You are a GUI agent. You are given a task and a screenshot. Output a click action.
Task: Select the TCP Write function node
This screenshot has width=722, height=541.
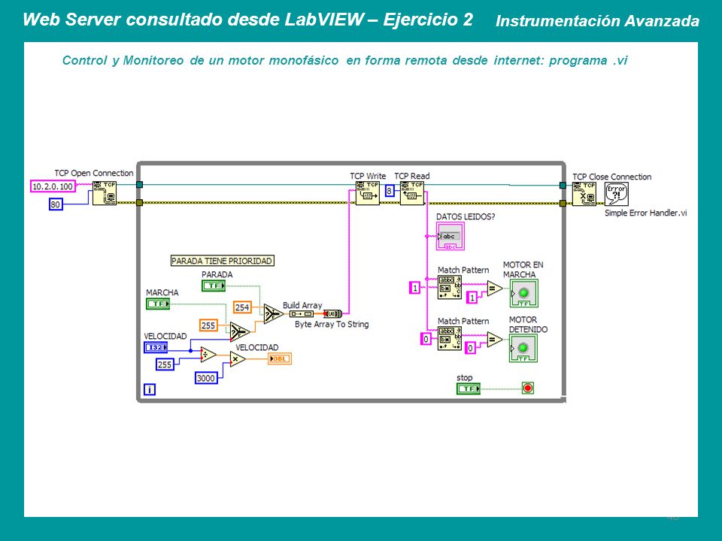368,193
